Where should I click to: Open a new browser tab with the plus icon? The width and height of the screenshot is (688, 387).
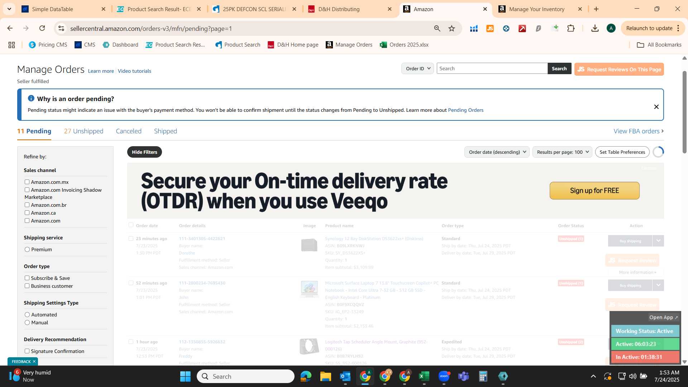[596, 9]
